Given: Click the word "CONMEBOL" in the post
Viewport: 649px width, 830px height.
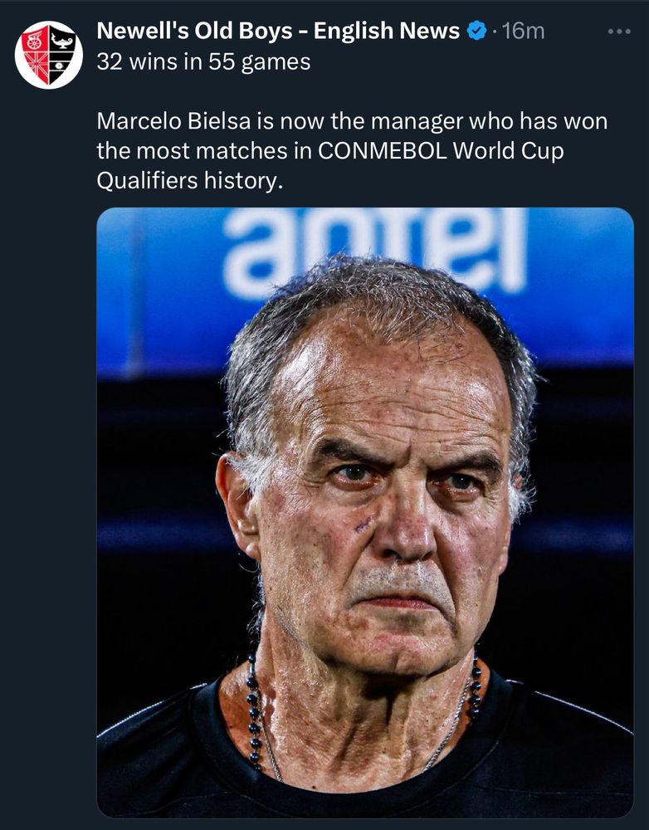Looking at the screenshot, I should (x=375, y=153).
